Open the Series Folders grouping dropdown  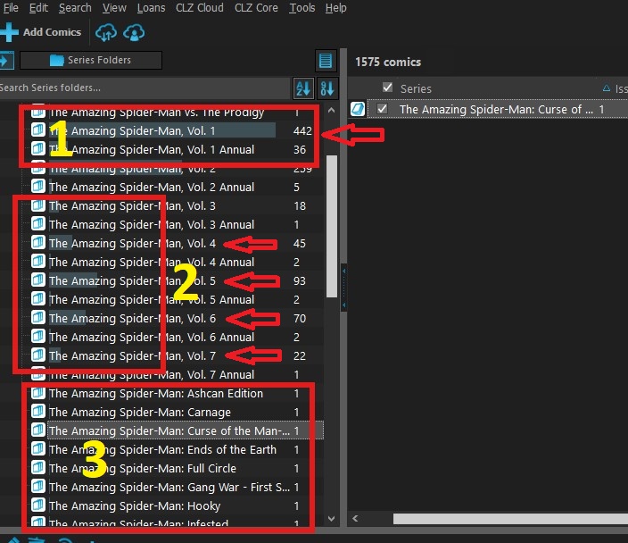pyautogui.click(x=91, y=61)
